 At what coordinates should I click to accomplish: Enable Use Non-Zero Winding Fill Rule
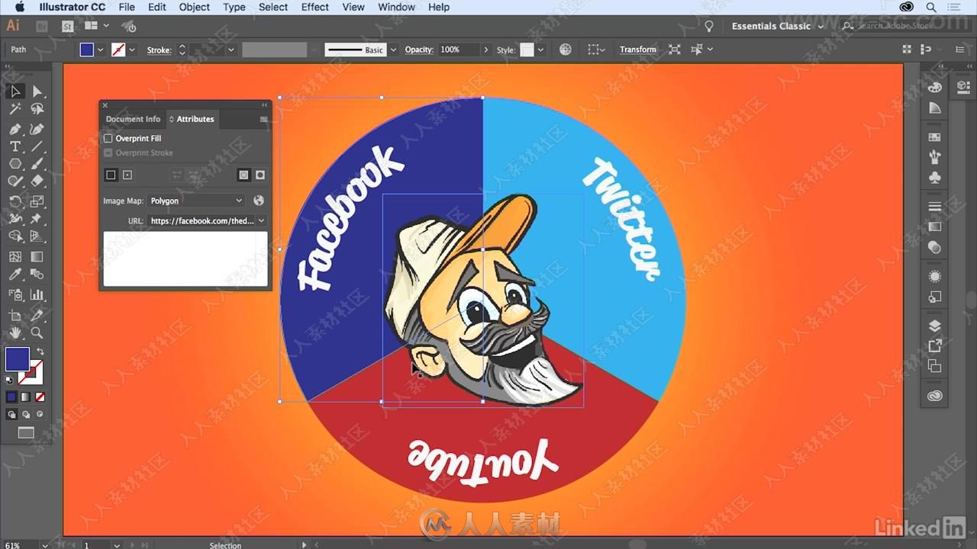click(243, 175)
